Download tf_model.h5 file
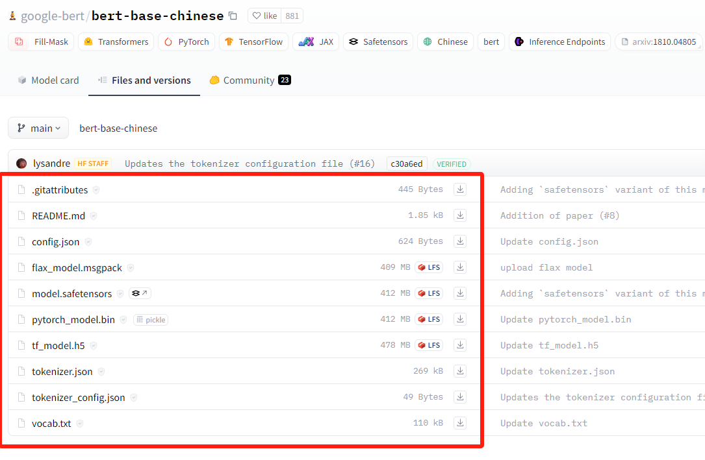705x460 pixels. [x=460, y=345]
